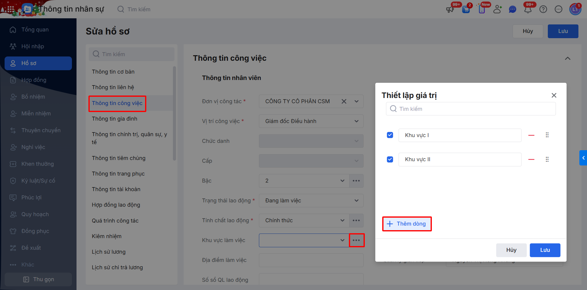
Task: Click drag handle for Khu vực II
Action: point(547,159)
